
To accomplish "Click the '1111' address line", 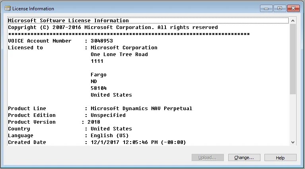I will [97, 61].
